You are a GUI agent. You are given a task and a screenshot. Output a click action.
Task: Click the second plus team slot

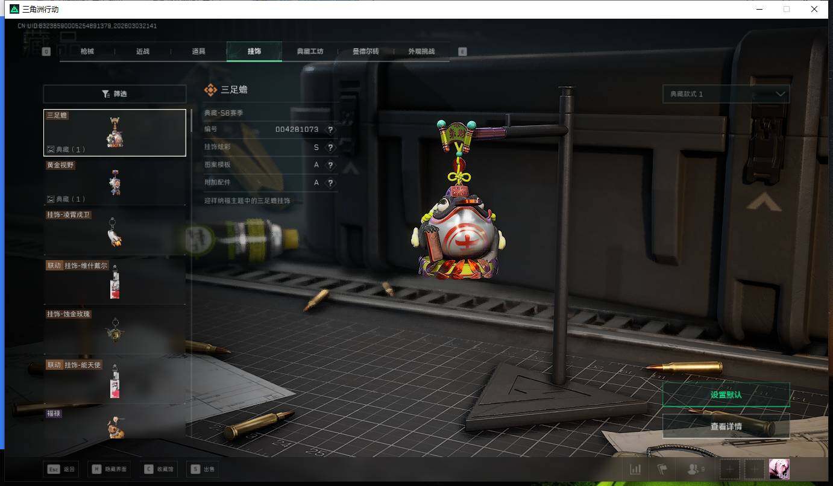tap(754, 469)
